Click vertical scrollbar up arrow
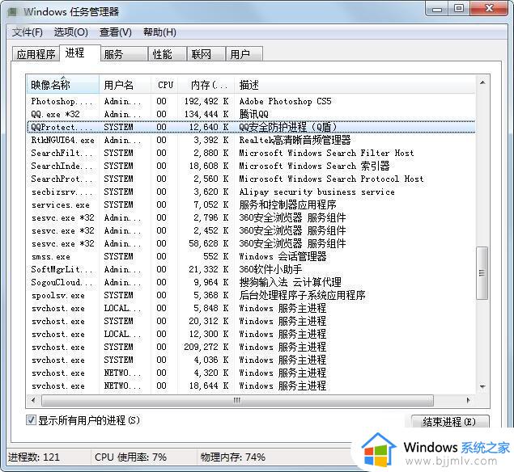Screen dimensions: 514x472 482,82
